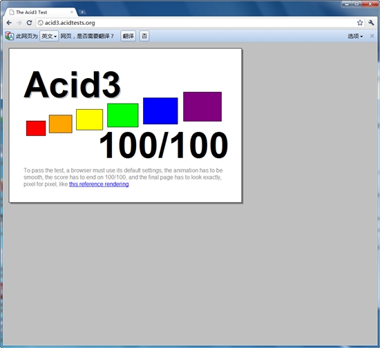Go back with the browser back arrow

tap(9, 23)
